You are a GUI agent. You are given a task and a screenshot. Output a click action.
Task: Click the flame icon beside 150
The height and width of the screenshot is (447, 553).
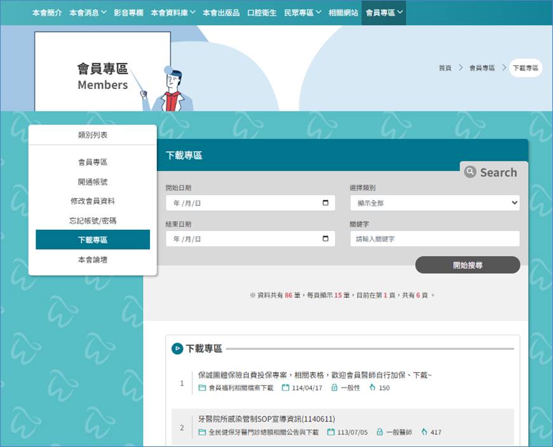(x=372, y=388)
